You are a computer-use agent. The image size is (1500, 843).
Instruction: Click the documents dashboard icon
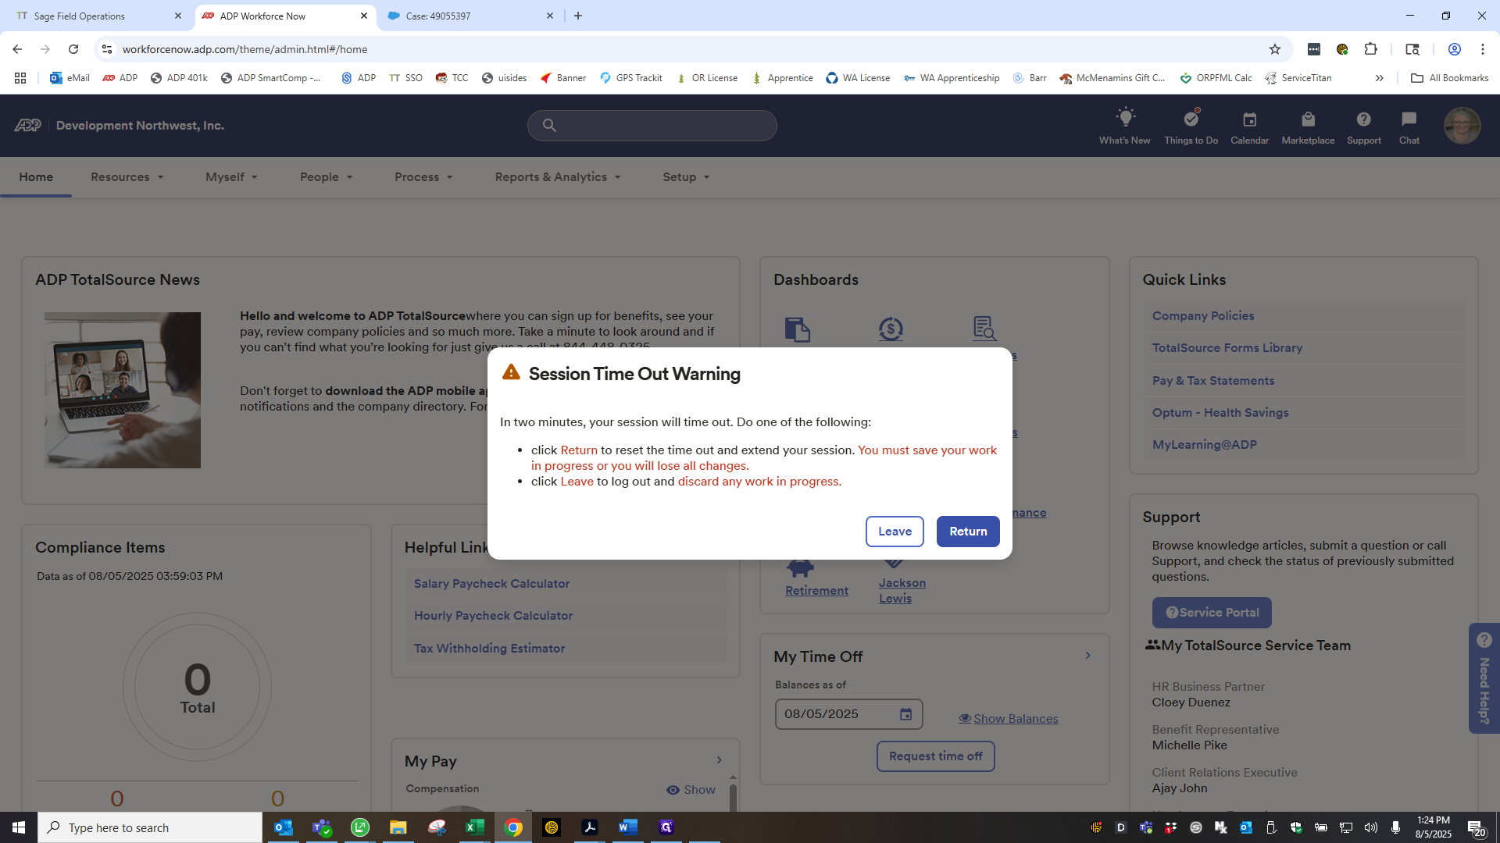click(x=797, y=329)
